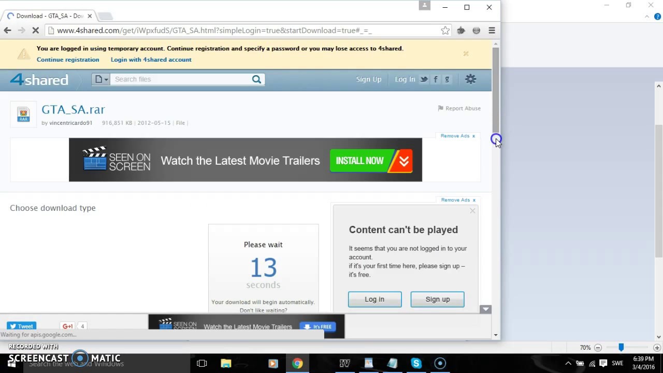Screen dimensions: 663x373
Task: Click the 13 seconds countdown number
Action: coord(263,268)
